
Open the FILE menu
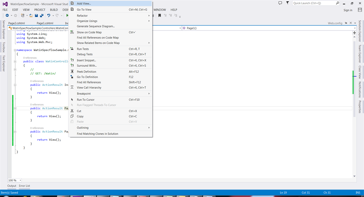(x=5, y=10)
